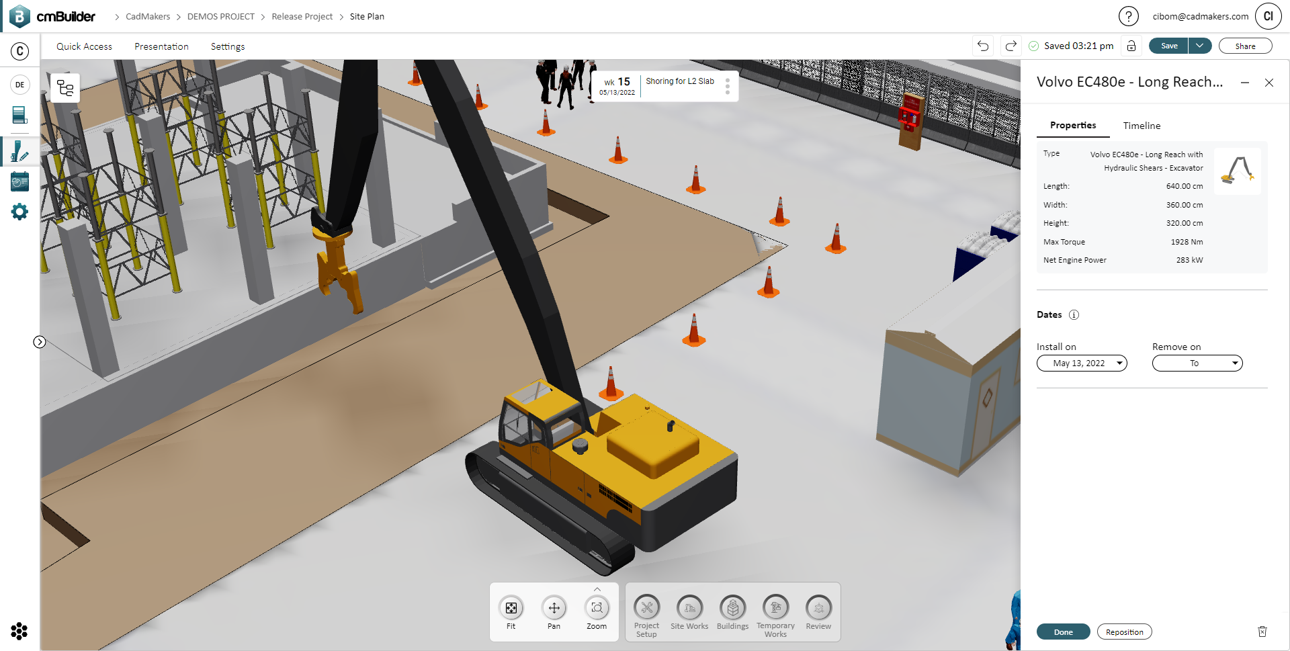Viewport: 1290px width, 651px height.
Task: Open the Site Works tool
Action: click(x=689, y=612)
